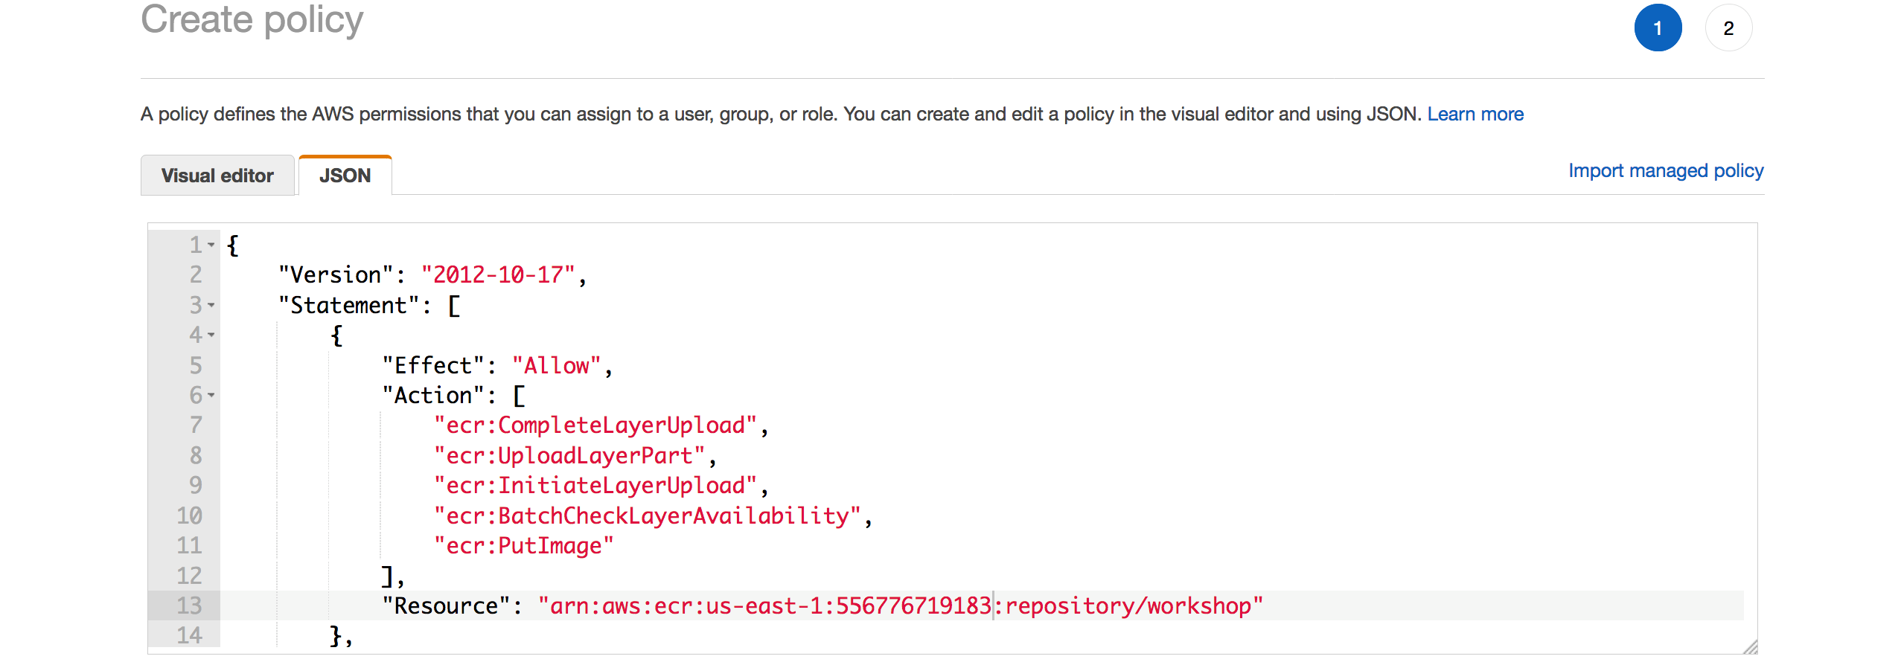Click the editor resize handle corner
Viewport: 1904px width, 662px height.
[x=1749, y=646]
